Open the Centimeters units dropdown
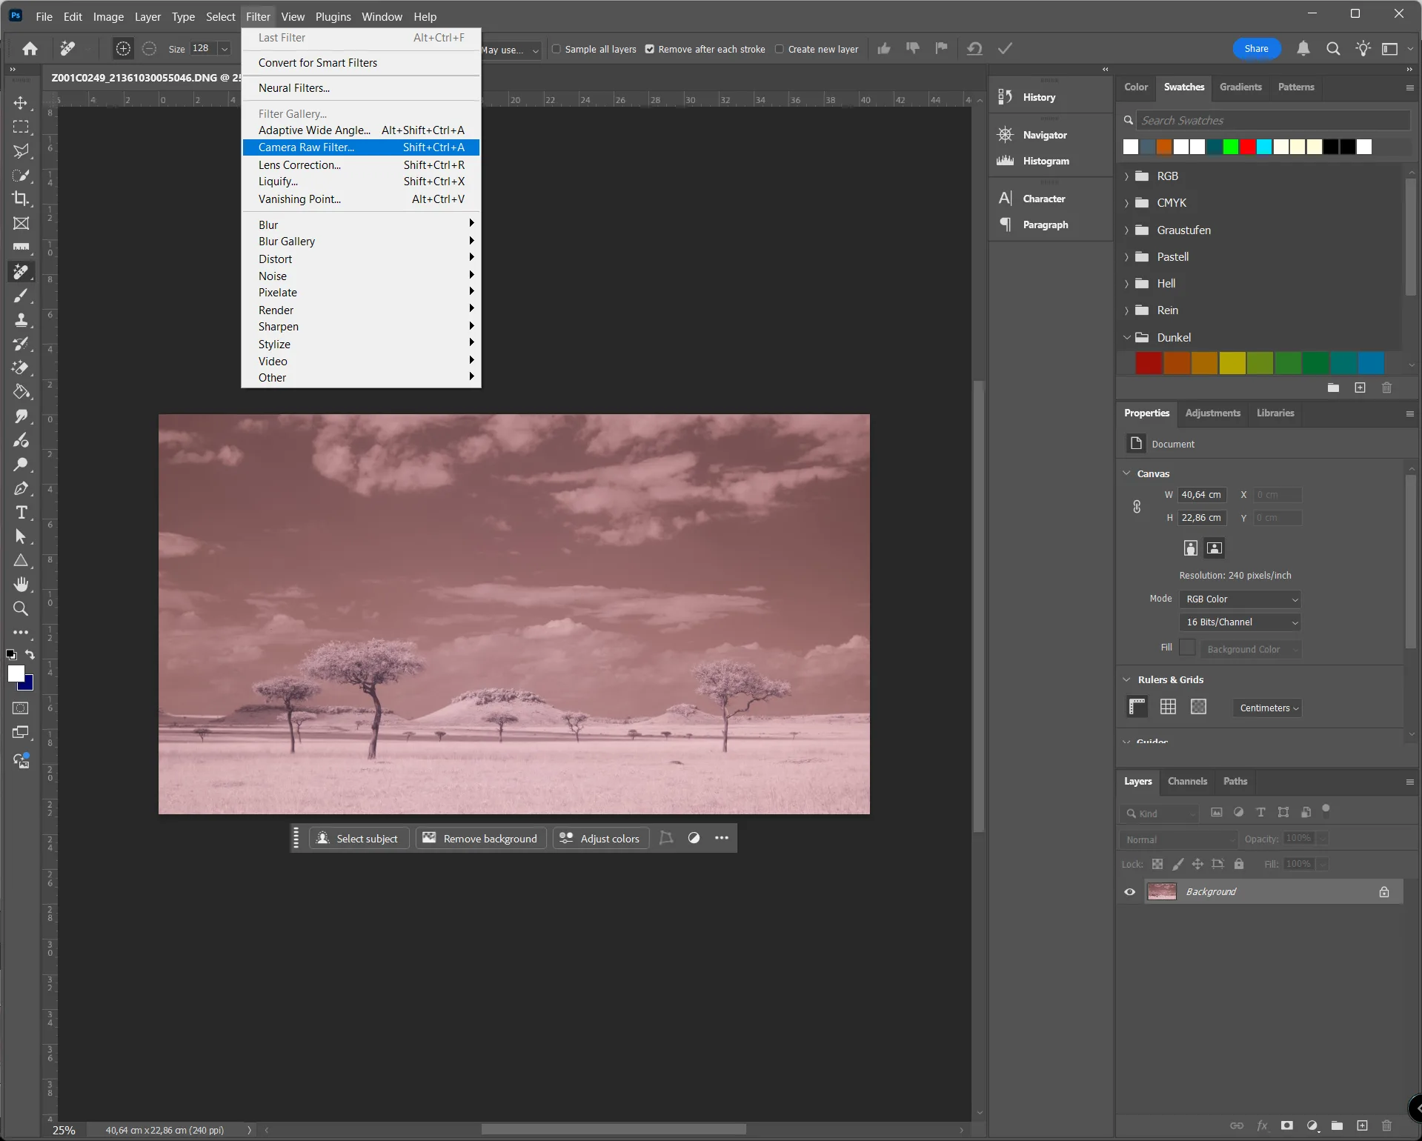 [x=1268, y=708]
